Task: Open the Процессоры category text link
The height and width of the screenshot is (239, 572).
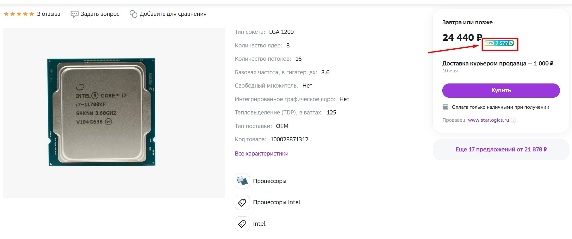Action: click(x=270, y=181)
